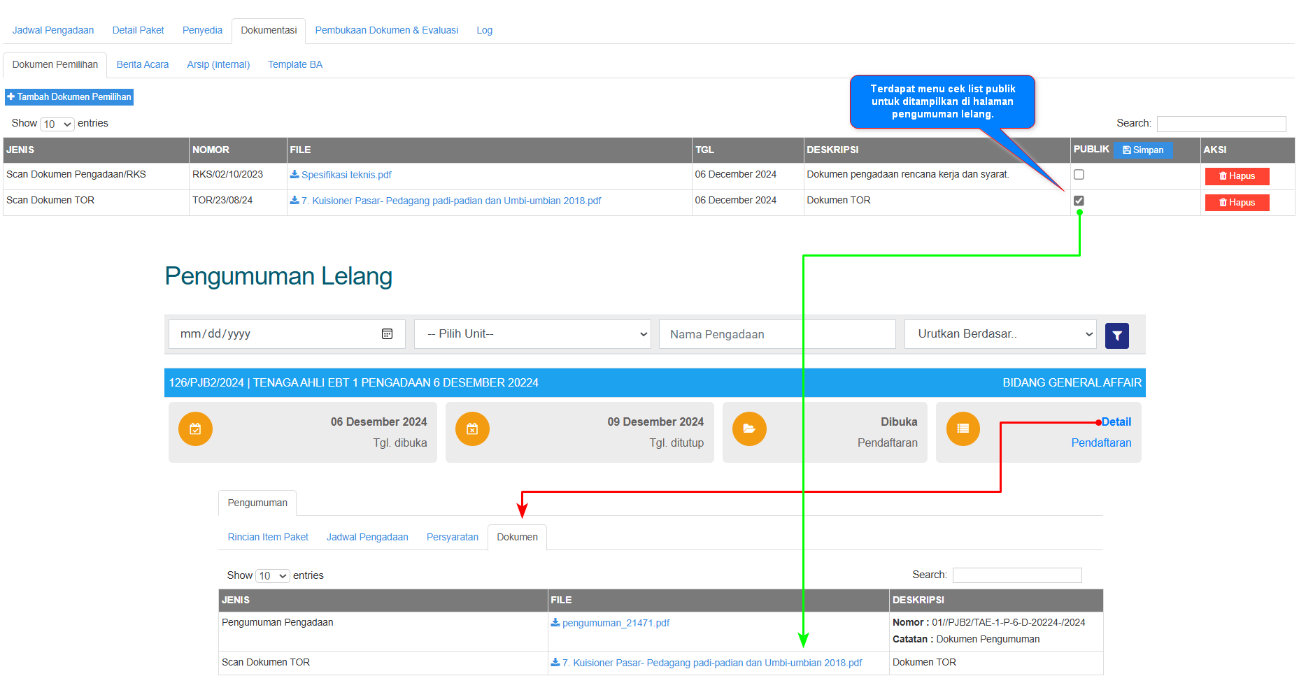Click the orange list icon beside Detail
Screen dimensions: 1299x676
coord(963,429)
